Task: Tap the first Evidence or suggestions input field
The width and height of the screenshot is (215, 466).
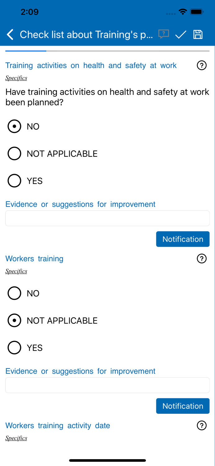Action: tap(107, 218)
